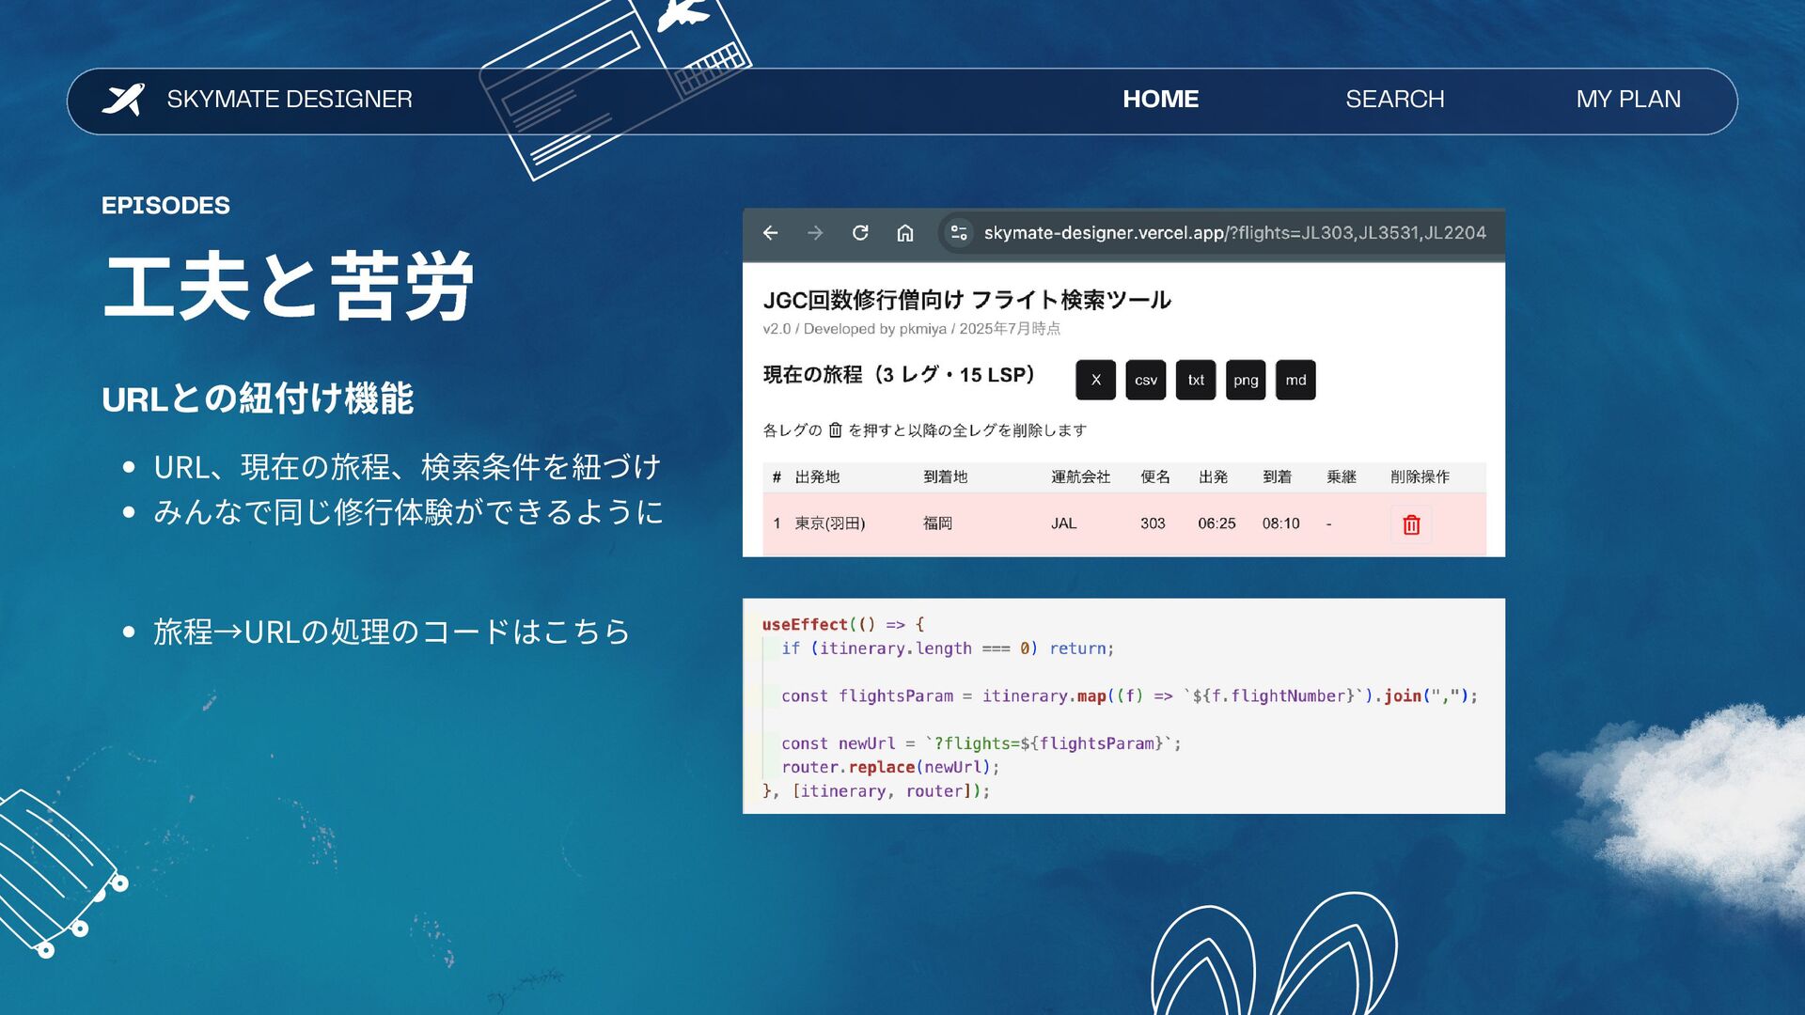Image resolution: width=1805 pixels, height=1015 pixels.
Task: Click the 出発地 column header
Action: tap(817, 476)
